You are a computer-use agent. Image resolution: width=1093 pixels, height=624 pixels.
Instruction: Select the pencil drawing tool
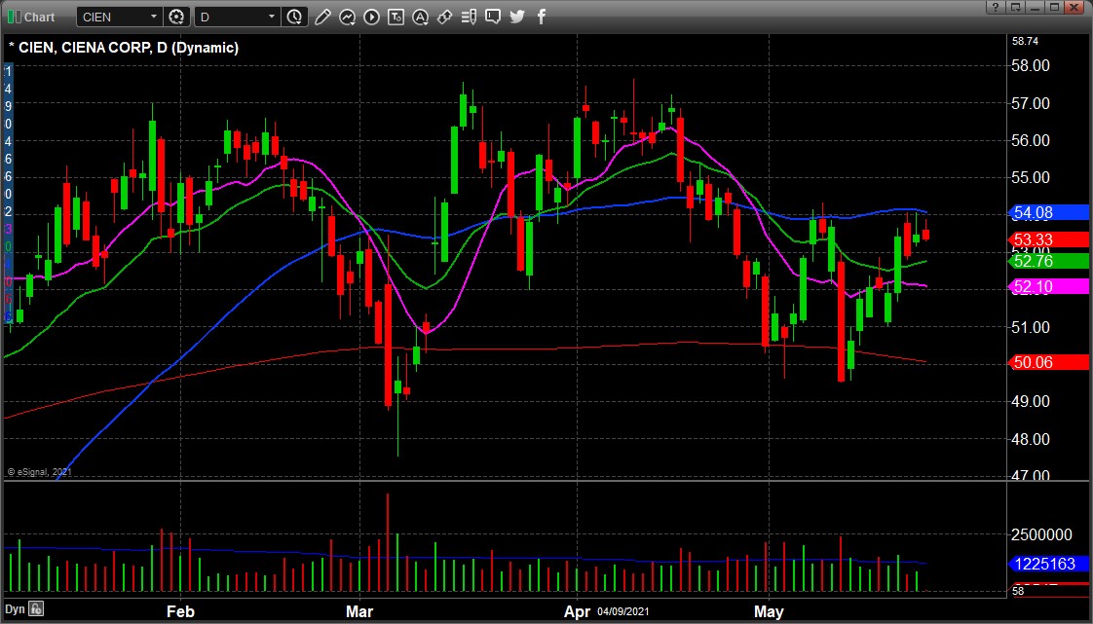[322, 17]
